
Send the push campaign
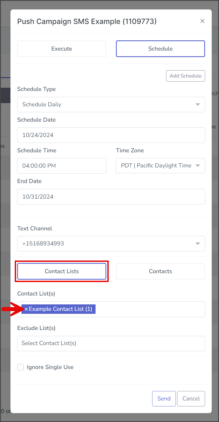click(164, 399)
